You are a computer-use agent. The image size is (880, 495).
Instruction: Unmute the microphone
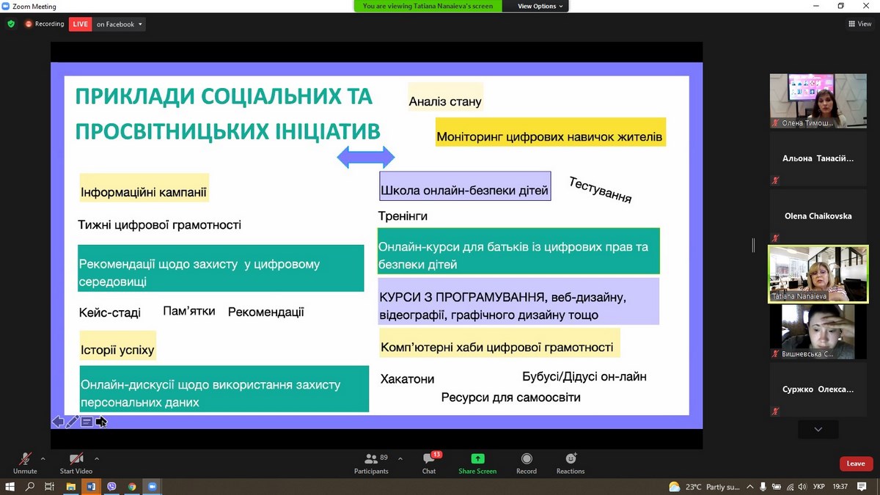tap(25, 462)
